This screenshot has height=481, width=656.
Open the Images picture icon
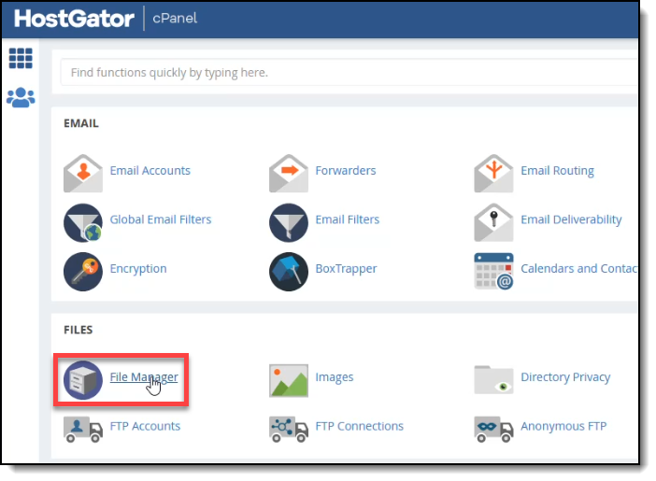click(x=289, y=379)
